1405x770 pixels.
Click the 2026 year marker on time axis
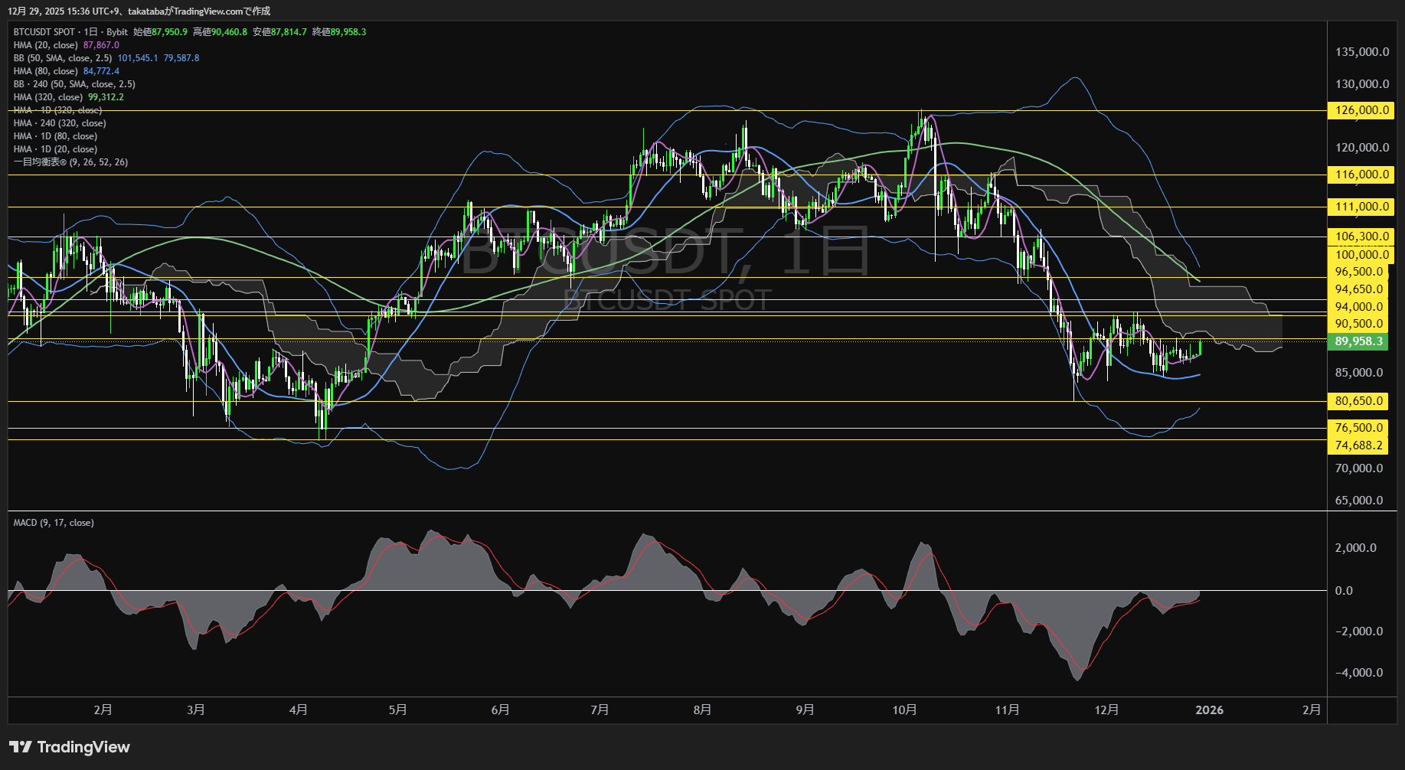pyautogui.click(x=1209, y=710)
